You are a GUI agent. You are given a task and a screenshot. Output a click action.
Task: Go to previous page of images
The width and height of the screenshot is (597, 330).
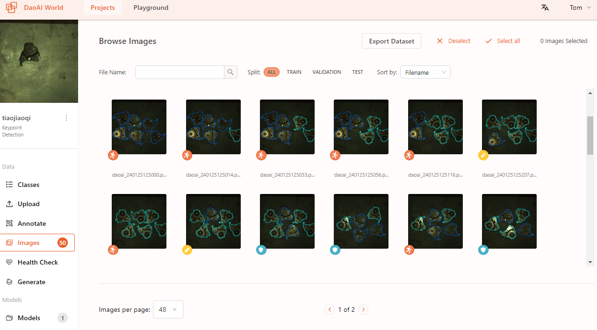tap(330, 309)
